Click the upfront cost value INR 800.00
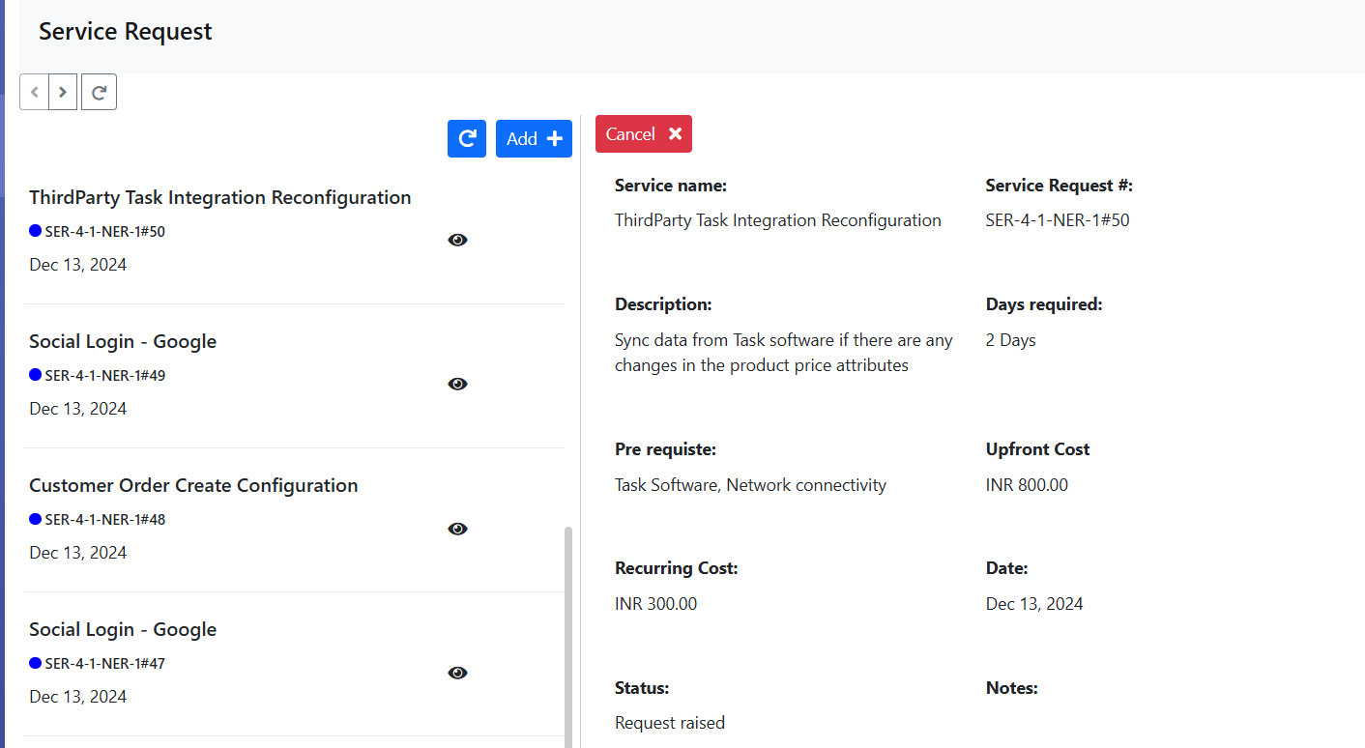 click(x=1027, y=485)
